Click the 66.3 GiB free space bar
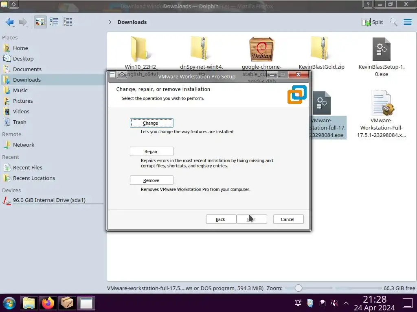Image resolution: width=417 pixels, height=312 pixels. (x=358, y=288)
